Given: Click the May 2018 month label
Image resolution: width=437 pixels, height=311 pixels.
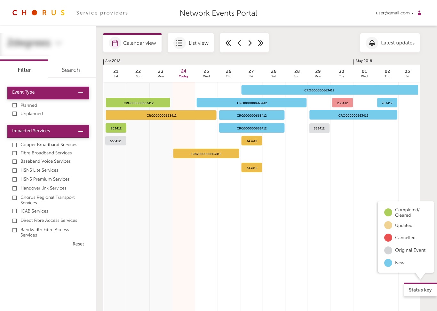Looking at the screenshot, I should pyautogui.click(x=364, y=61).
